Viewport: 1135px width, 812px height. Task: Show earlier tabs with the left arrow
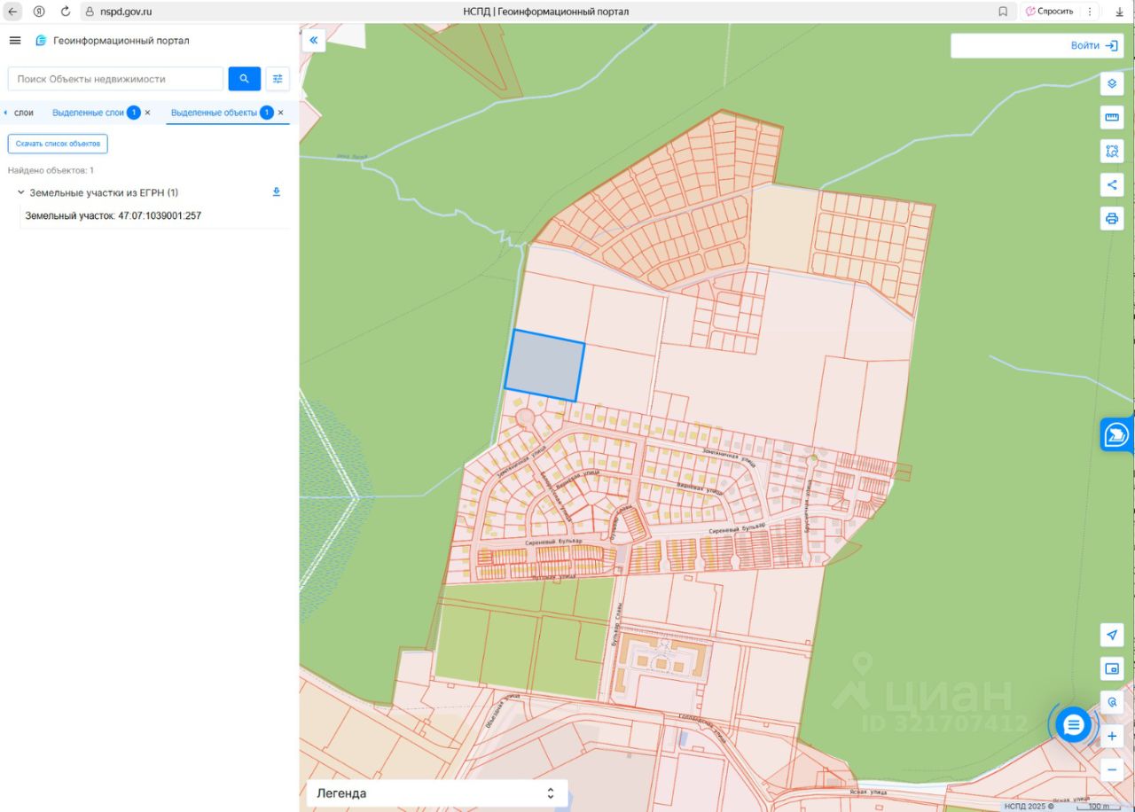[x=5, y=113]
